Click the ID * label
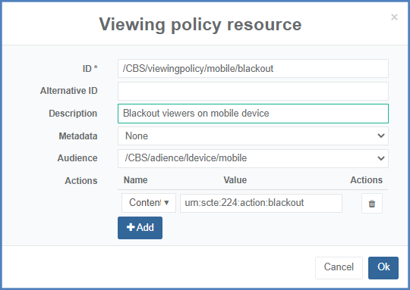Viewport: 410px width, 290px height. click(x=90, y=69)
